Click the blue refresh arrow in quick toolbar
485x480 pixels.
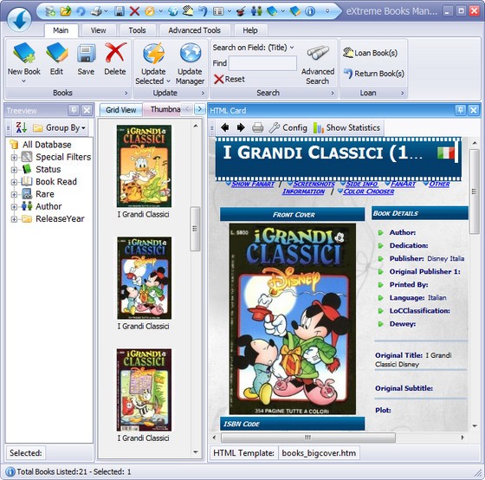click(81, 11)
